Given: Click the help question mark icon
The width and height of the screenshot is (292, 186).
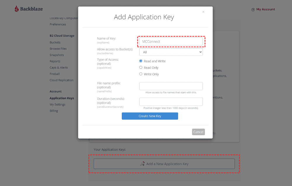Looking at the screenshot, I should tap(253, 10).
